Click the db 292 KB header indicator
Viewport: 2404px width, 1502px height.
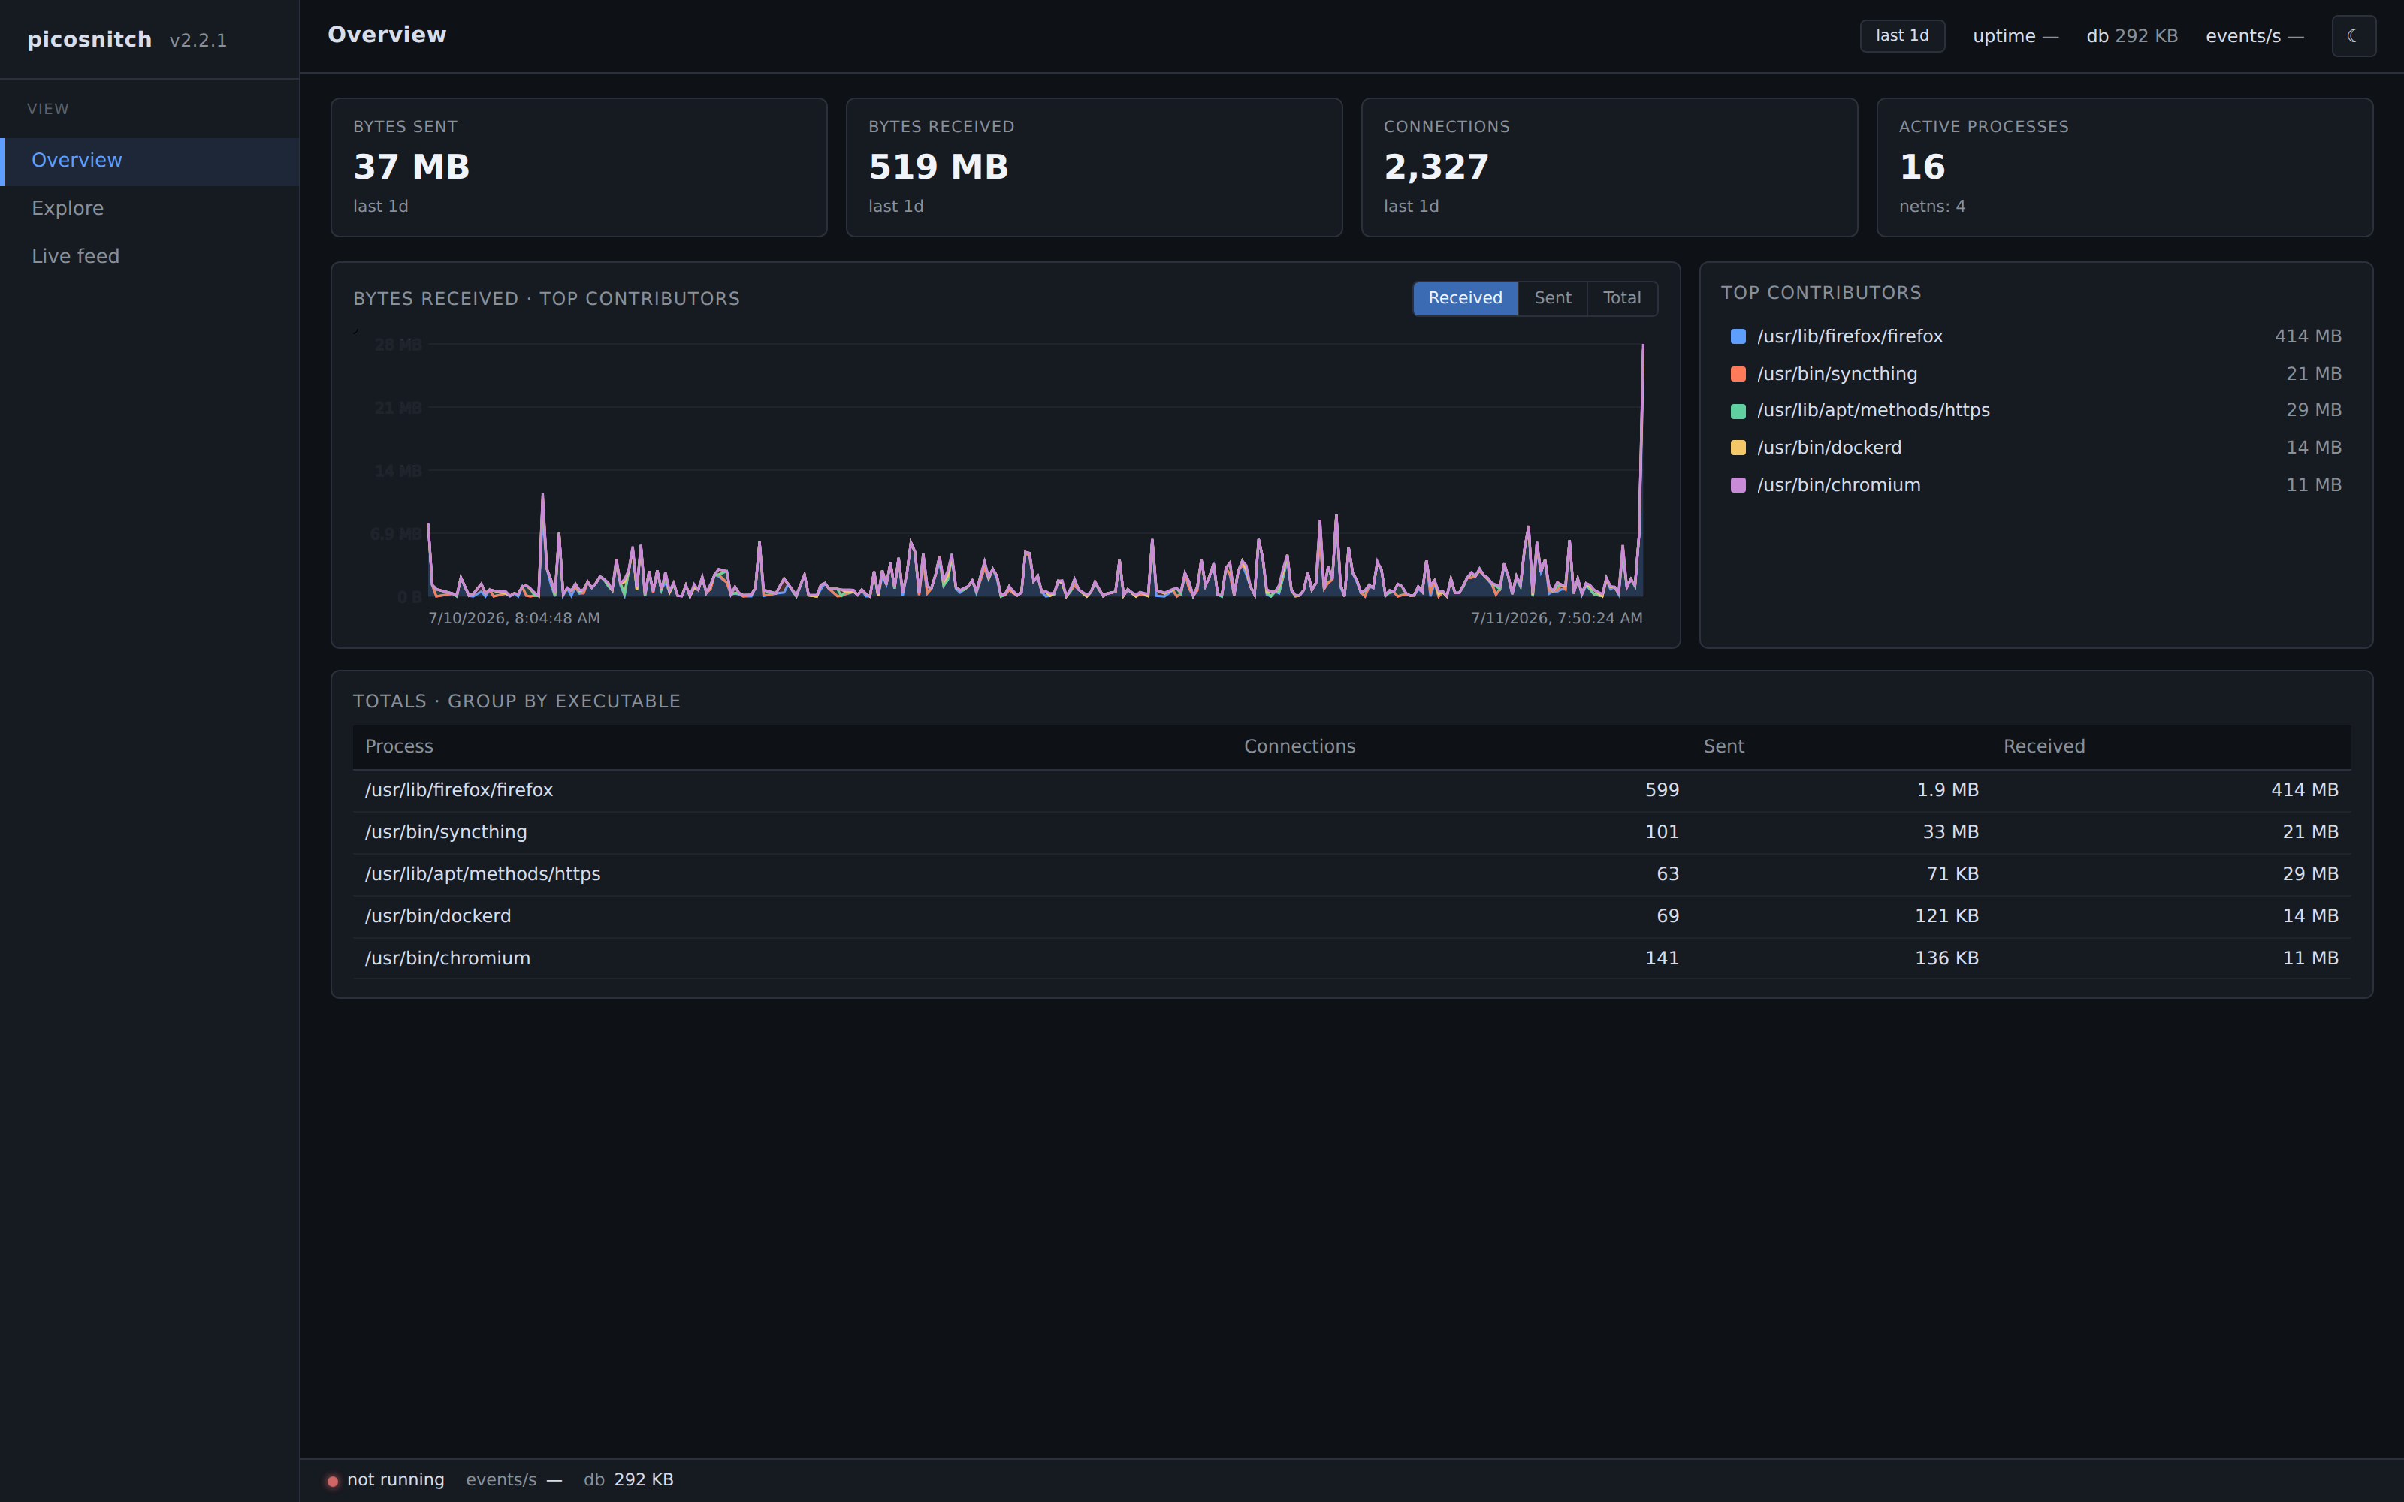pyautogui.click(x=2132, y=36)
